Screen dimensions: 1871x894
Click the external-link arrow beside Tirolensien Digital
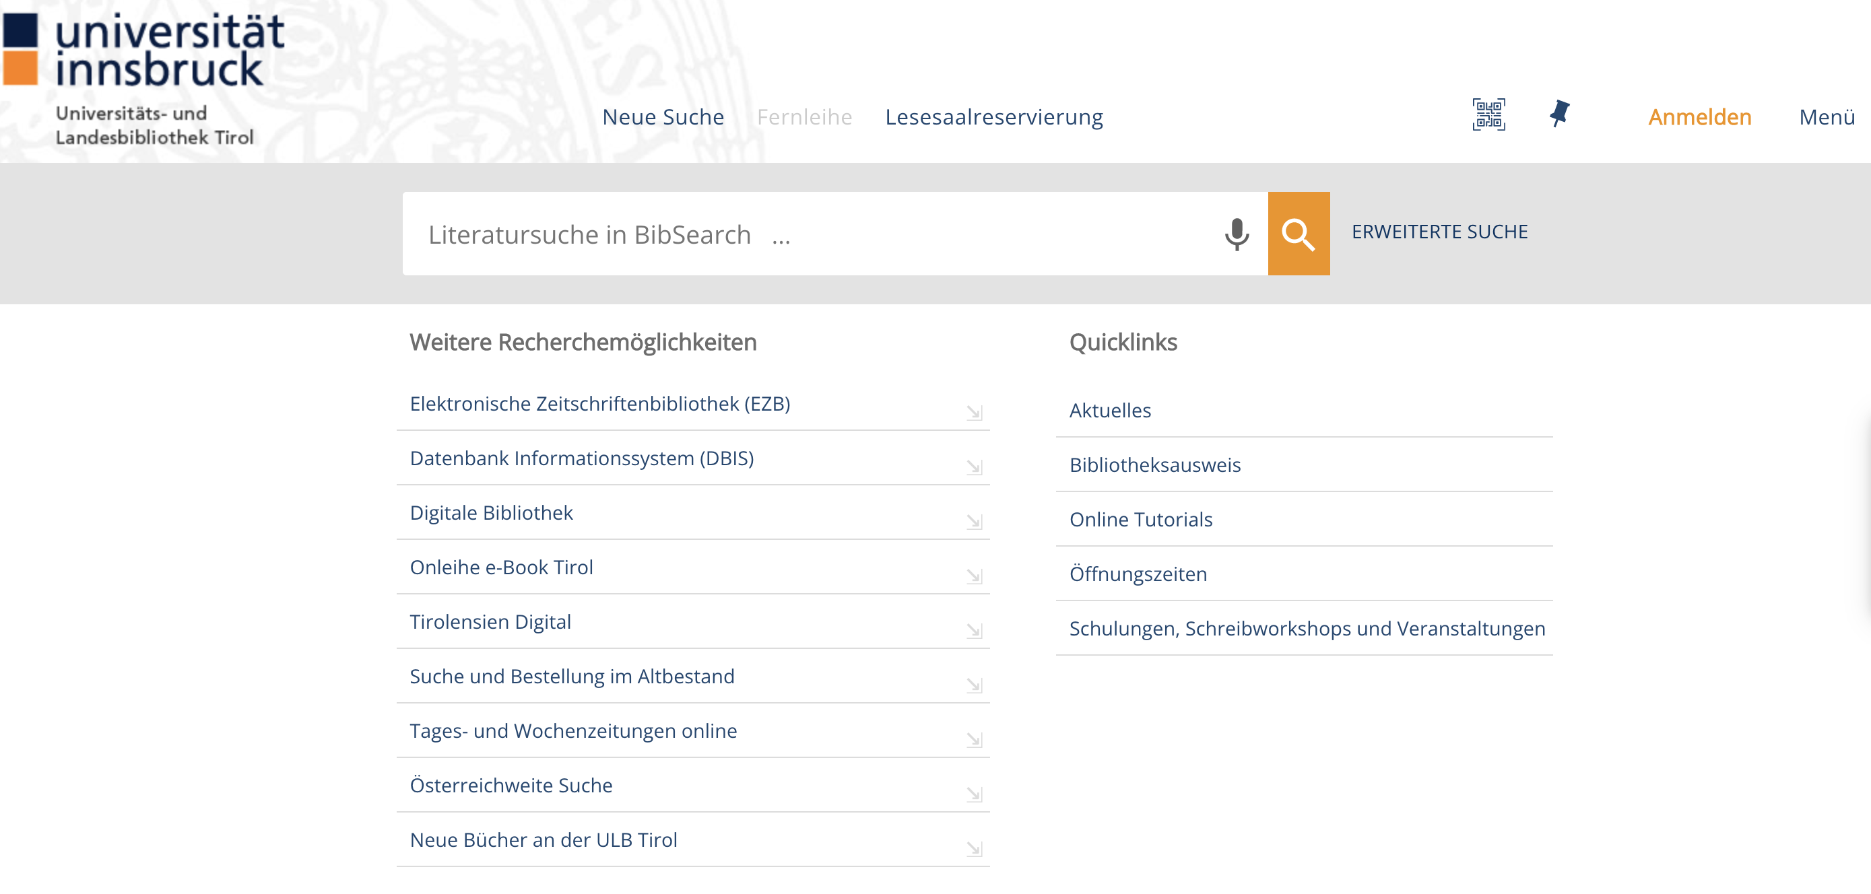974,630
